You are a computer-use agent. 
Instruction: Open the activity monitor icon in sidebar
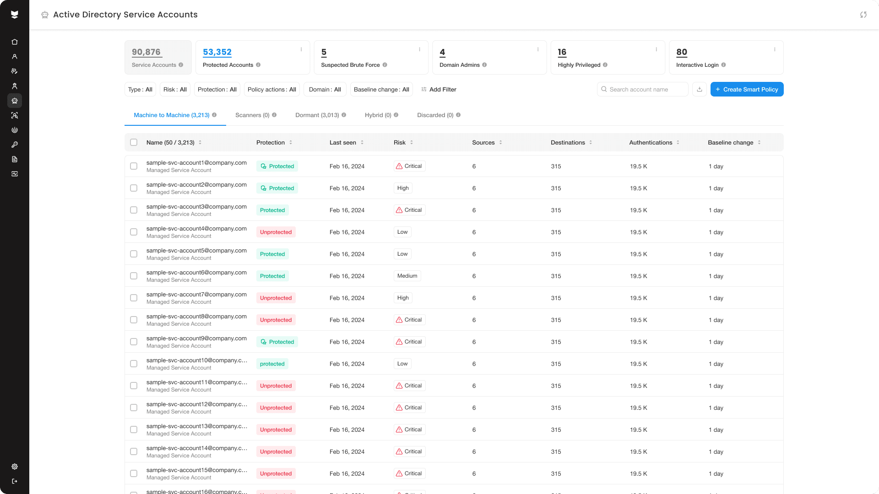(15, 174)
